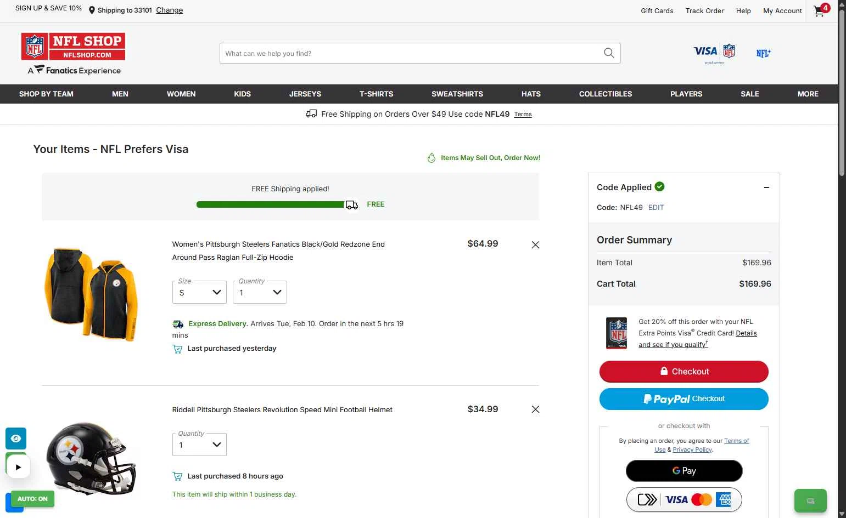Open the Gift Cards link
The image size is (846, 518).
coord(657,11)
